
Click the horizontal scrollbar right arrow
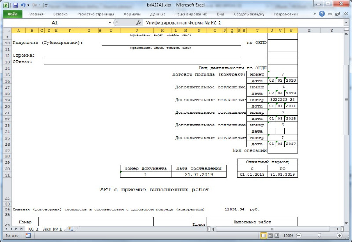click(x=337, y=229)
